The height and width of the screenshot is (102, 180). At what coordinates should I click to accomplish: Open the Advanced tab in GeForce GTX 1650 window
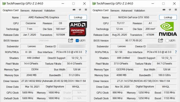127,10
